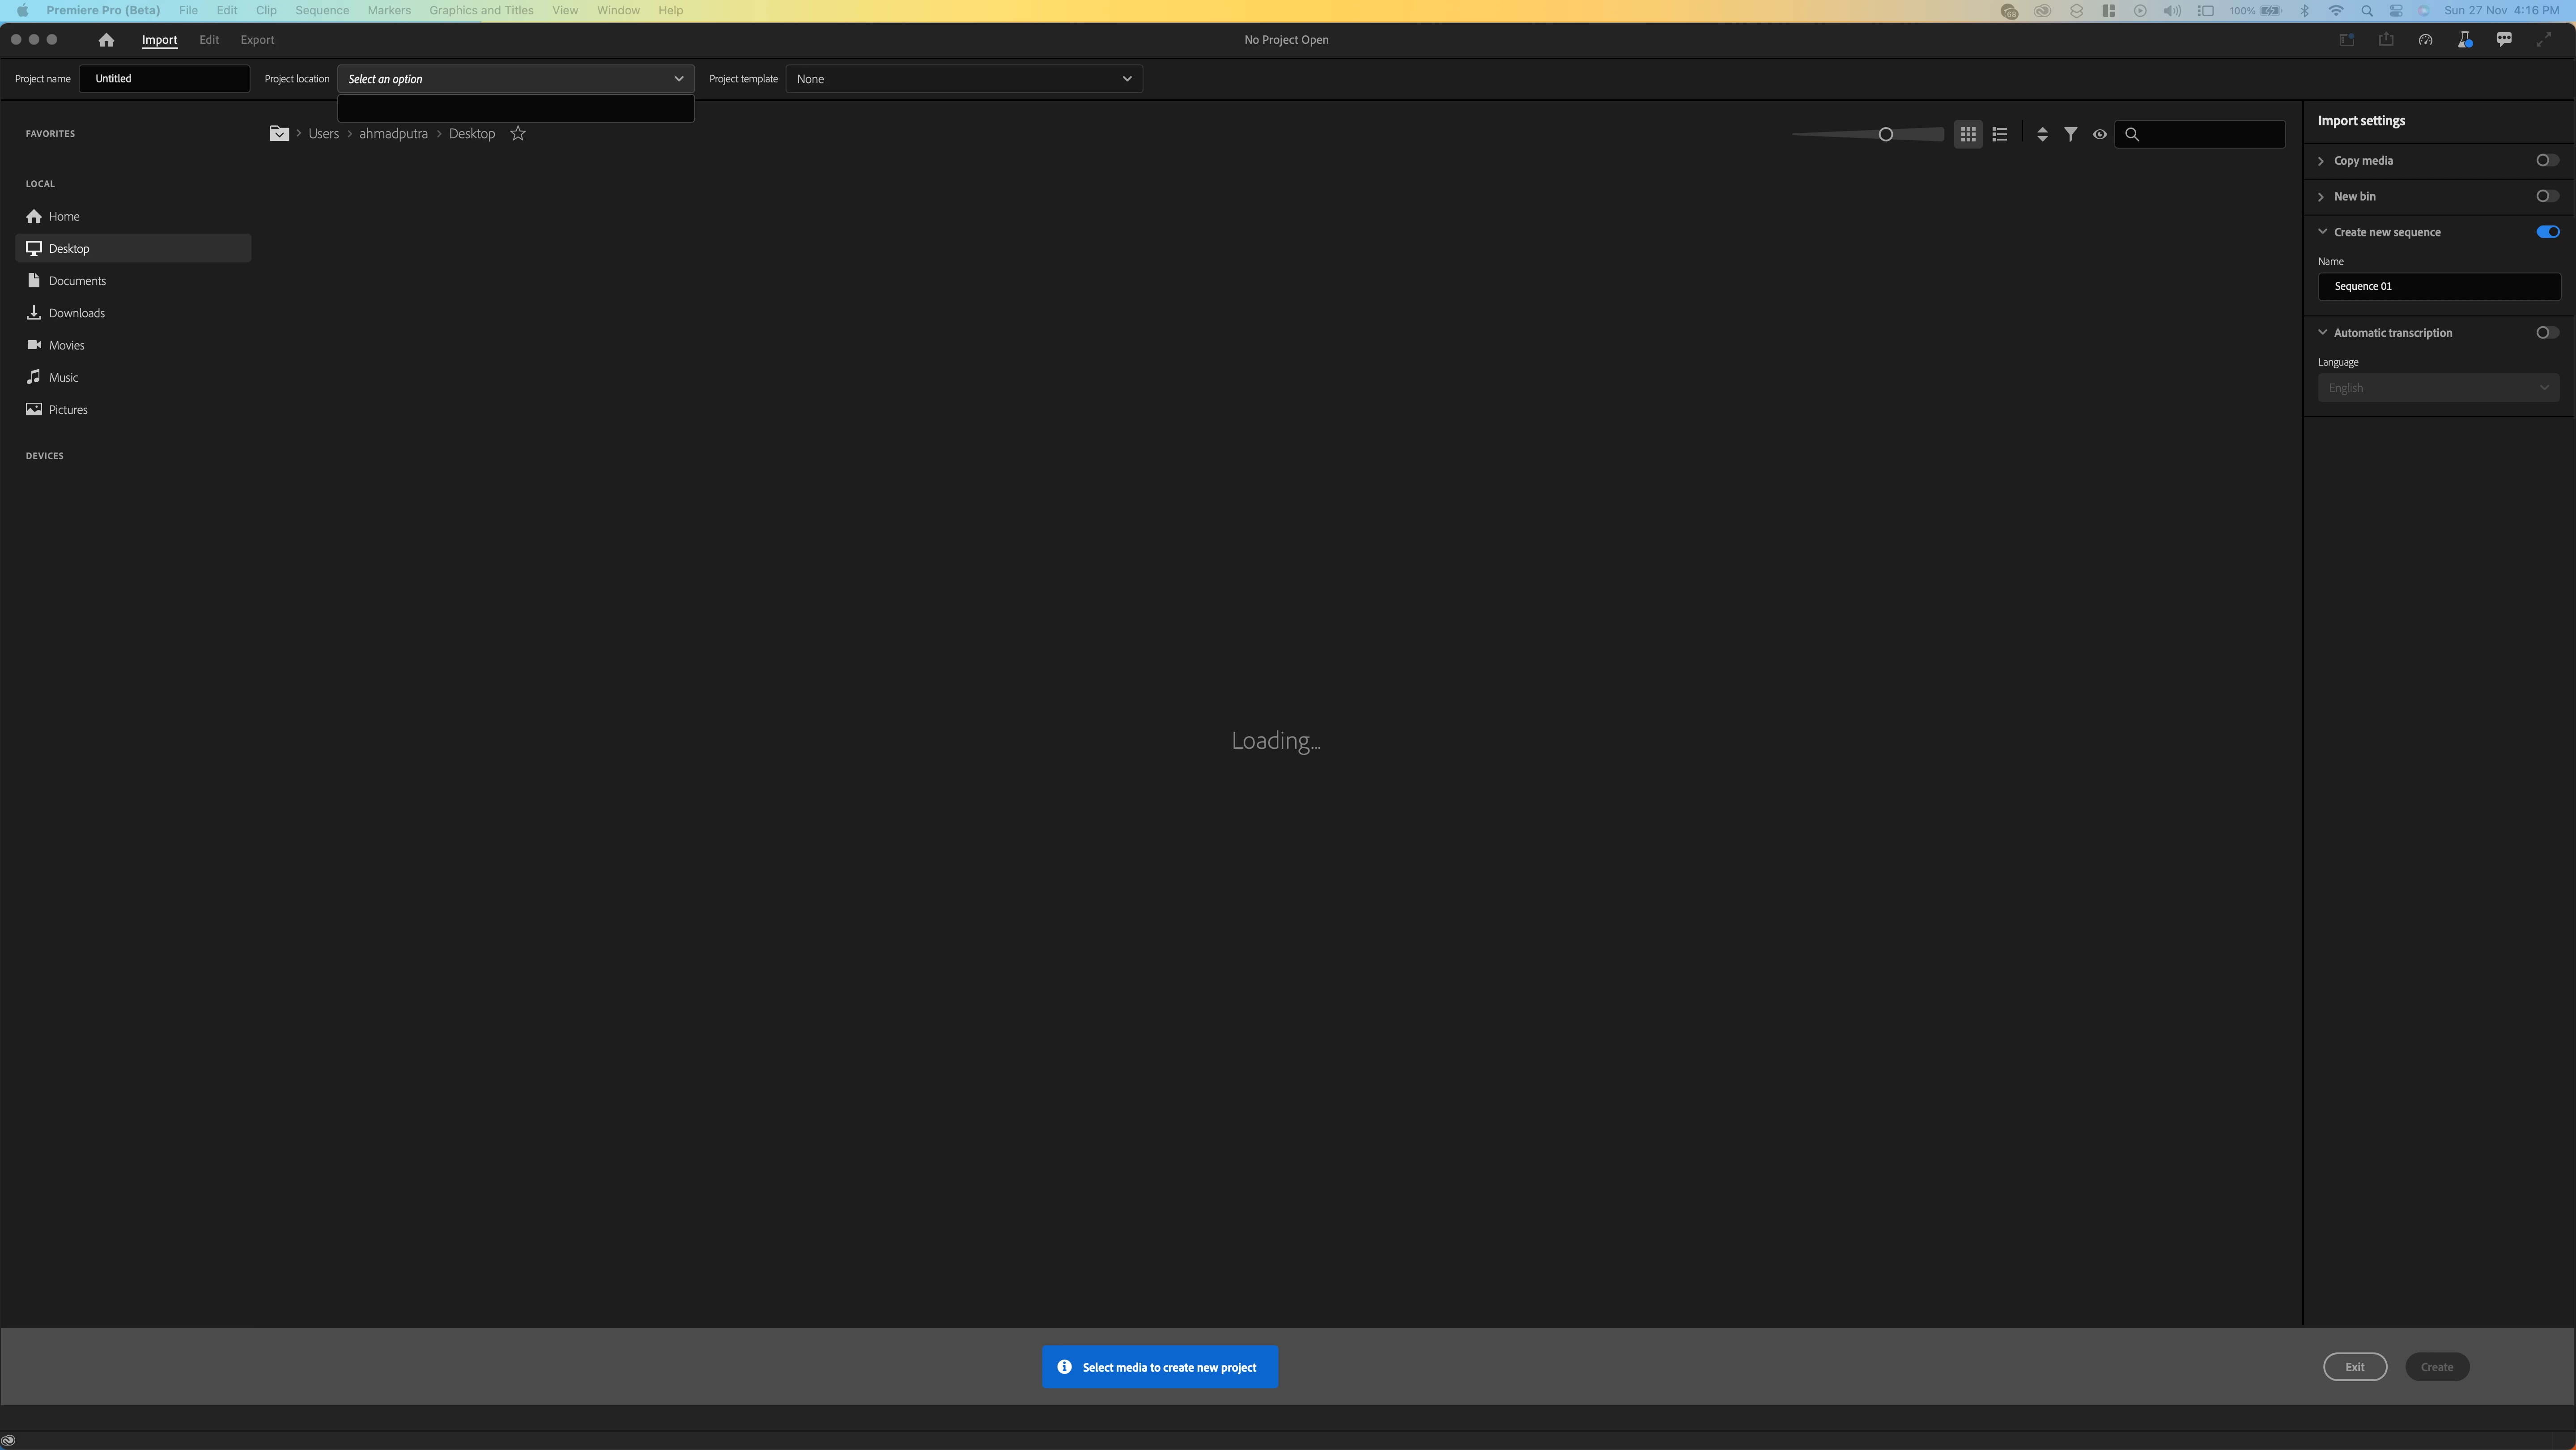Open the file type filter icon
Screen dimensions: 2576x1450
(2070, 134)
